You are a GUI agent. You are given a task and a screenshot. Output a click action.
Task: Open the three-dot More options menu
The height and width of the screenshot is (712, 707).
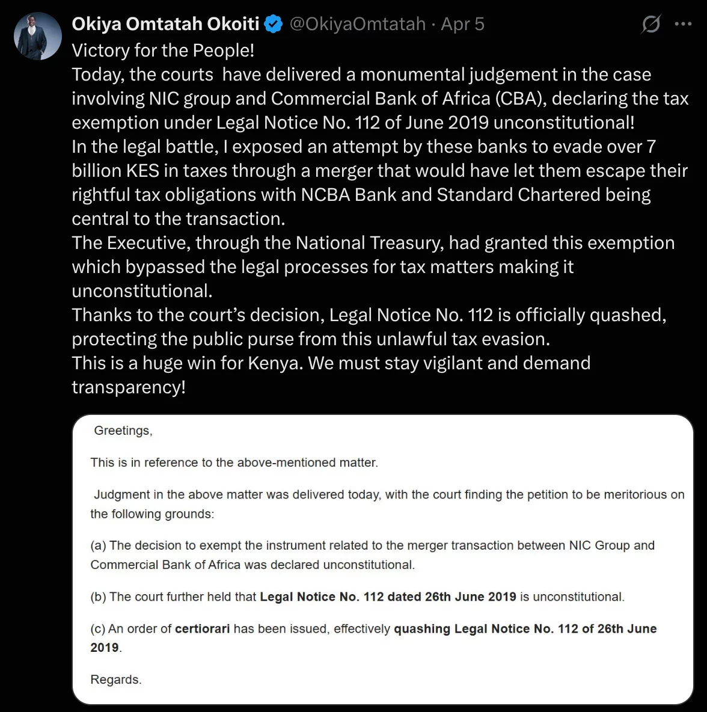tap(683, 24)
